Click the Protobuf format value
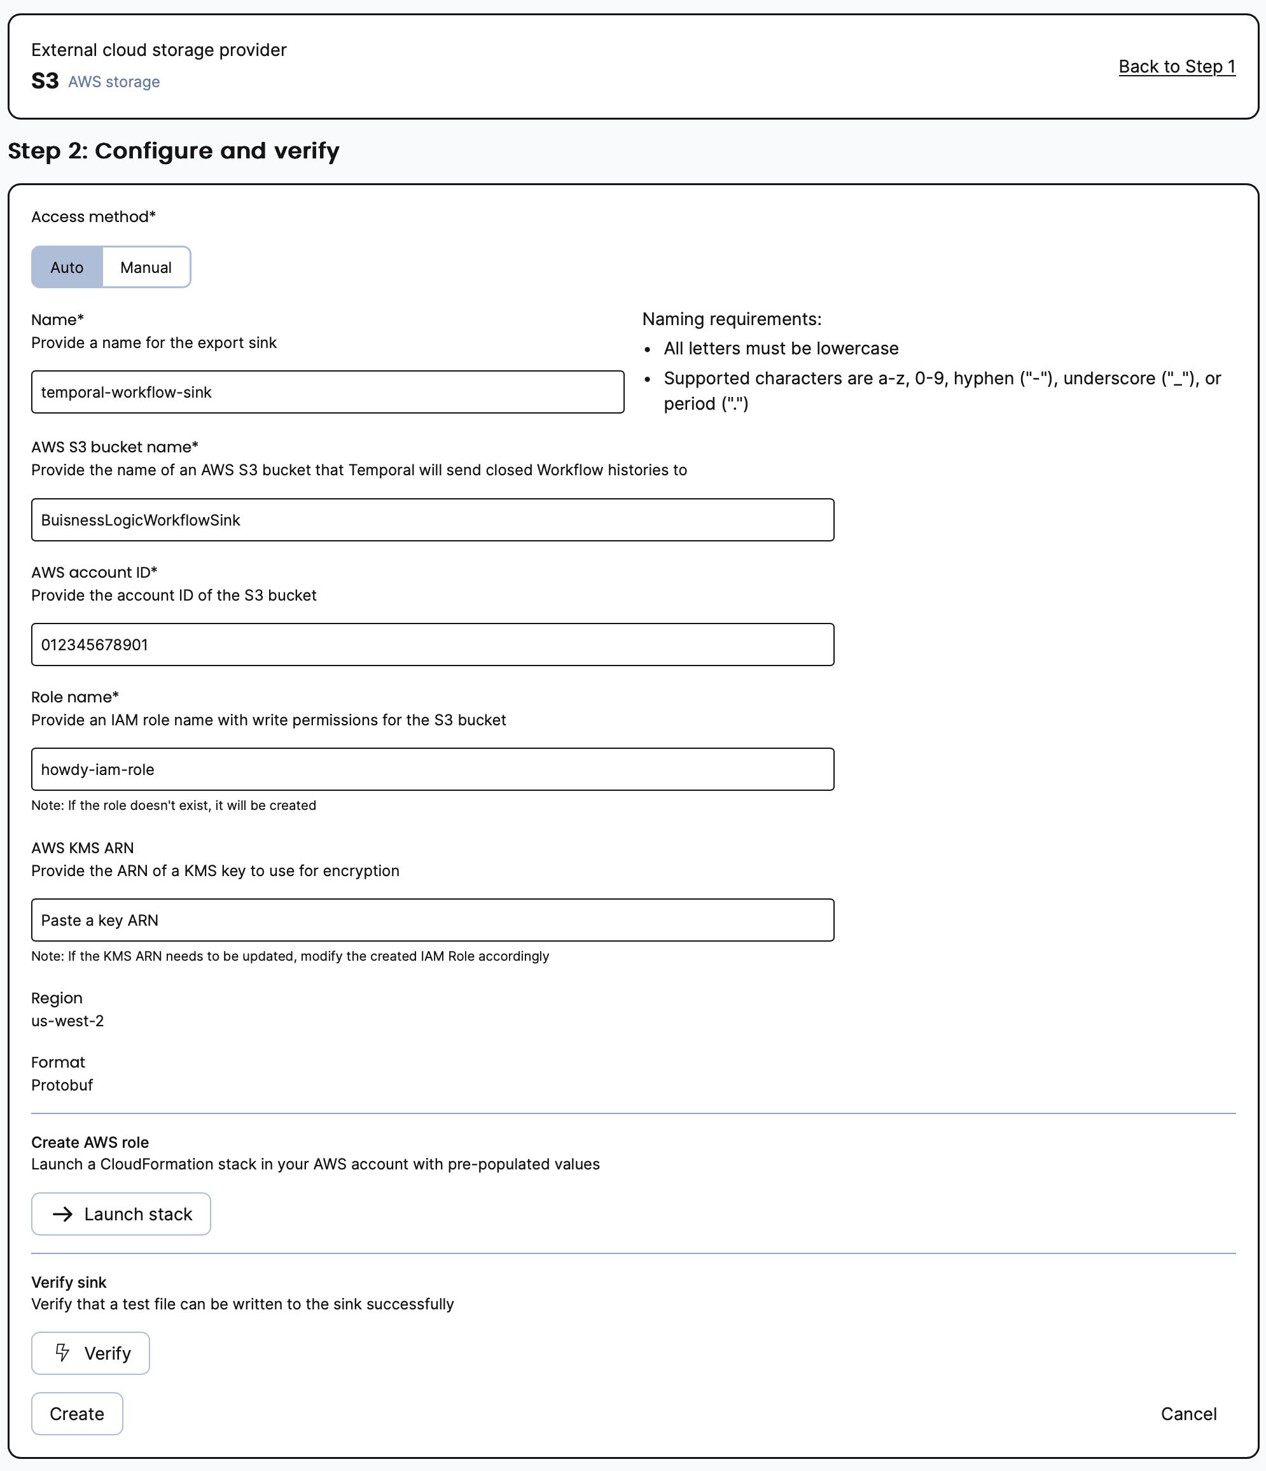The height and width of the screenshot is (1471, 1266). [62, 1085]
